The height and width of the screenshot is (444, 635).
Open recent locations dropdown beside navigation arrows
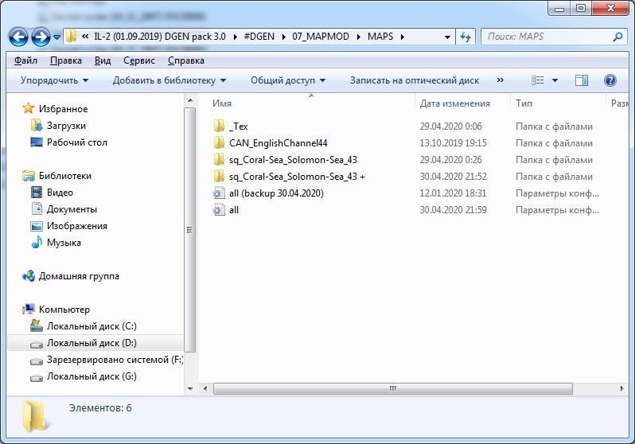(x=57, y=37)
